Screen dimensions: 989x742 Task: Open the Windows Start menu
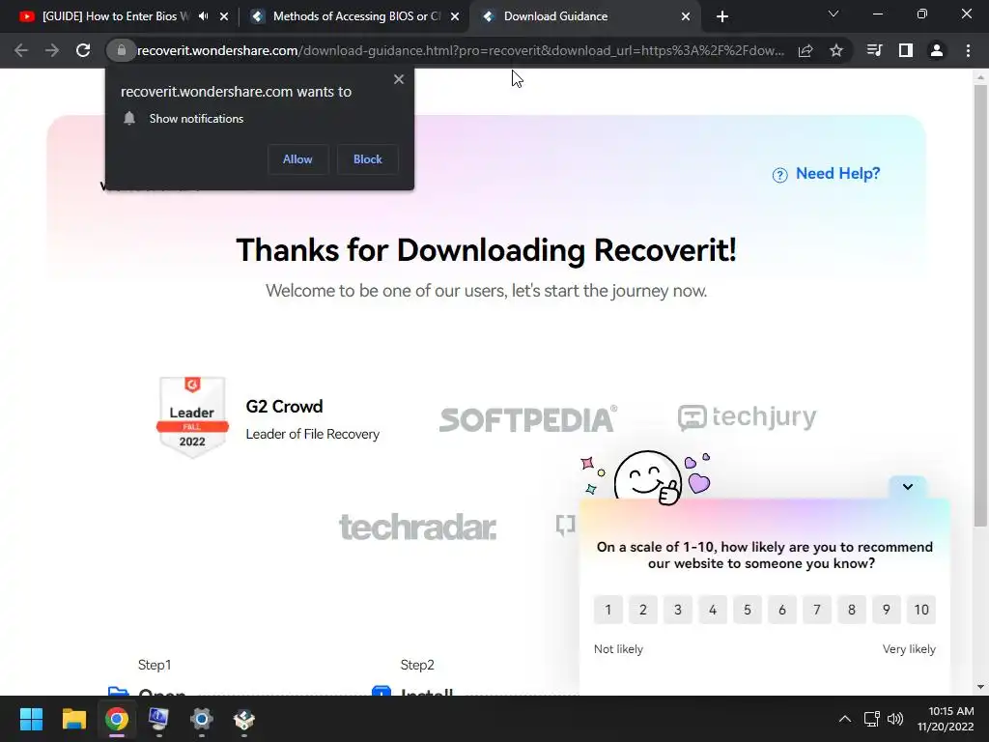pyautogui.click(x=31, y=719)
